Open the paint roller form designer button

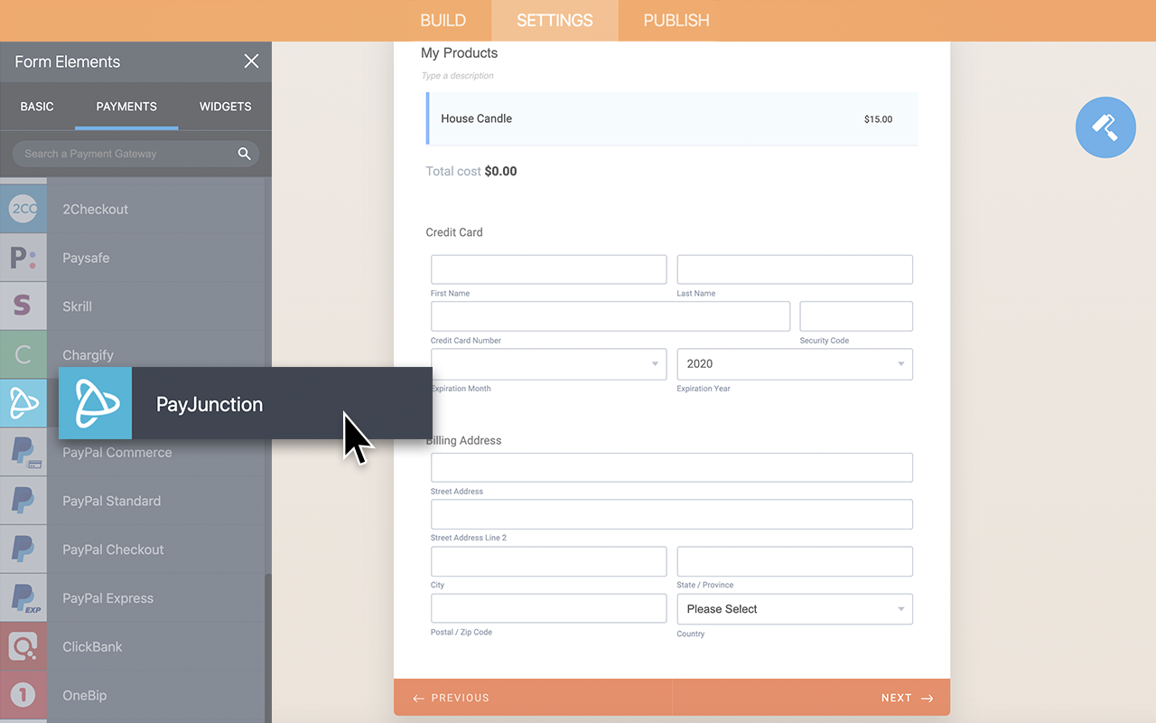click(1105, 127)
